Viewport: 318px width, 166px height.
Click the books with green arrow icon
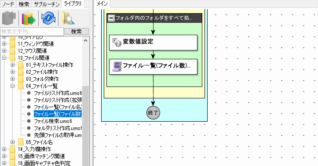pos(29,18)
